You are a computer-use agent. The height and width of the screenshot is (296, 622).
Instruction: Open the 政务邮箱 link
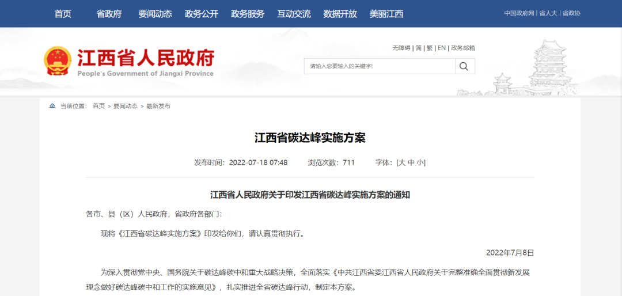coord(463,48)
